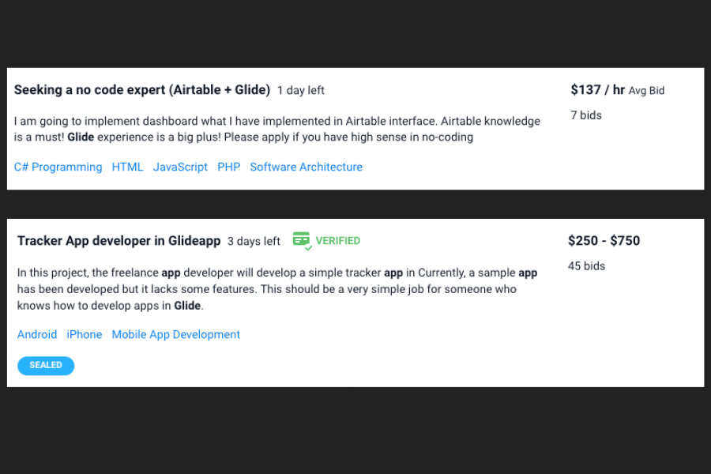Click the '1 day left' label
Screen dimensions: 711x474
click(301, 91)
